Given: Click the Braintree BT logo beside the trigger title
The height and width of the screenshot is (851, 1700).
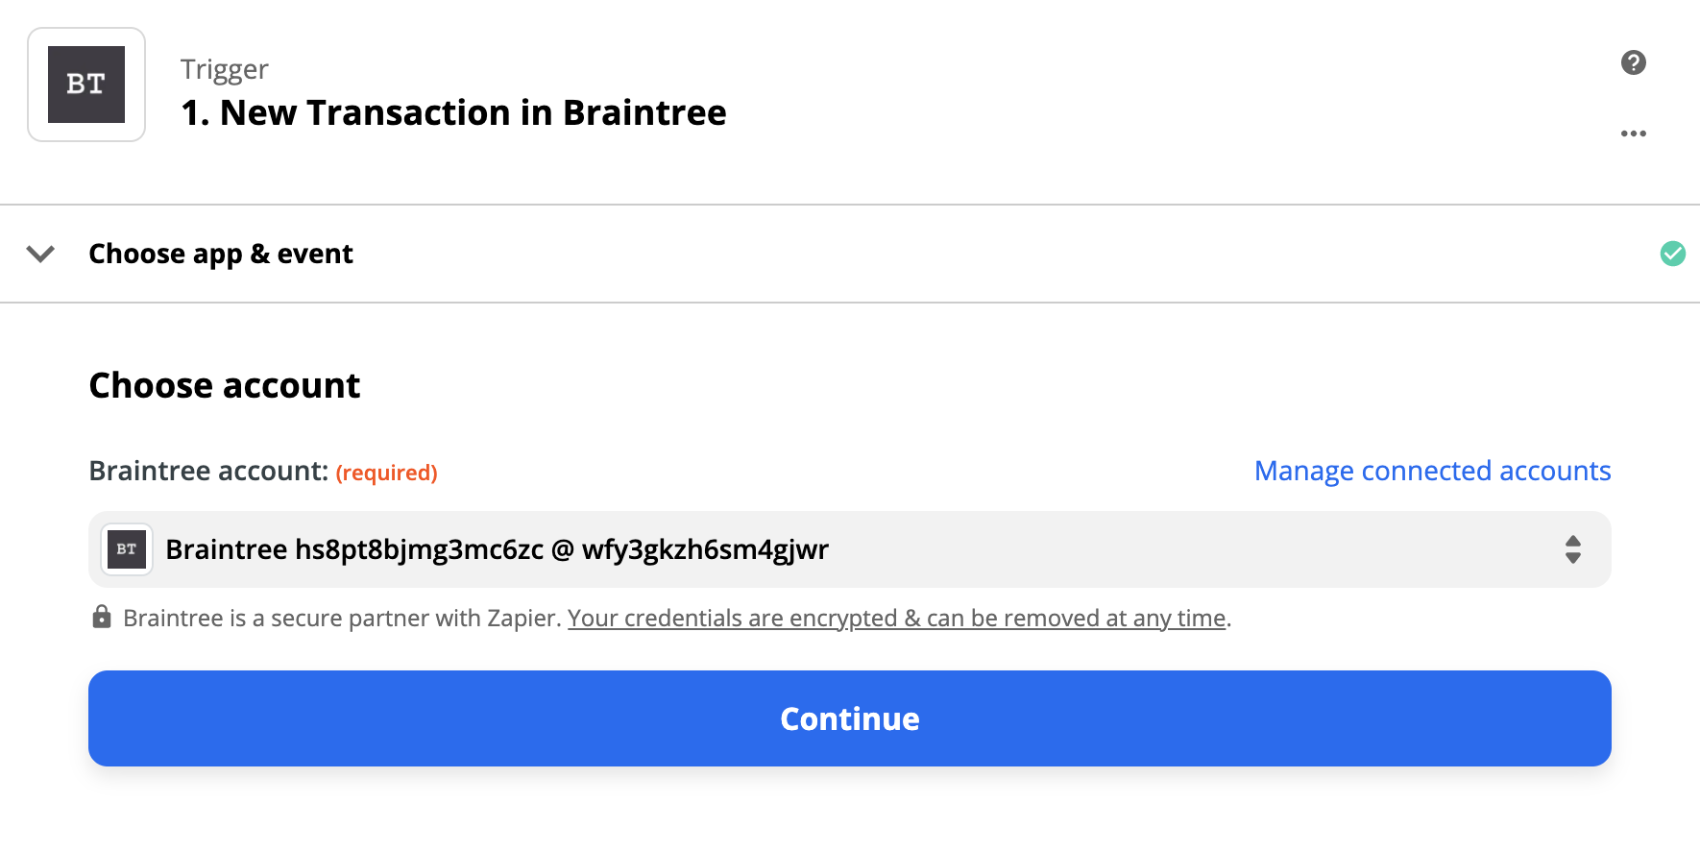Looking at the screenshot, I should 85,84.
